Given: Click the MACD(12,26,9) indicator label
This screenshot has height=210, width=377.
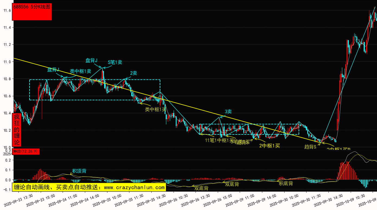Looking at the screenshot, I should [26, 151].
